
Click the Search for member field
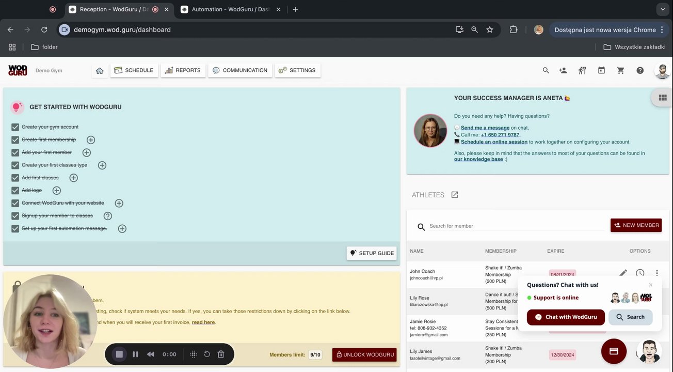click(516, 226)
